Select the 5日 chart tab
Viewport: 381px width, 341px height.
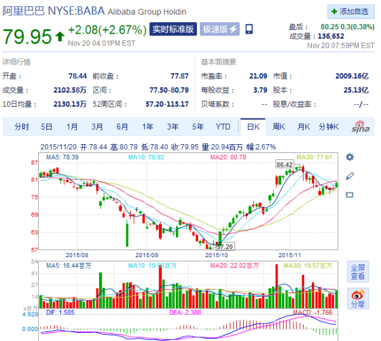point(46,126)
